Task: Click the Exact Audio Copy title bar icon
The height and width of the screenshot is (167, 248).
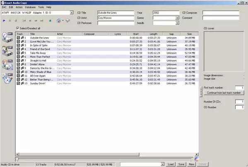Action: (x=2, y=2)
